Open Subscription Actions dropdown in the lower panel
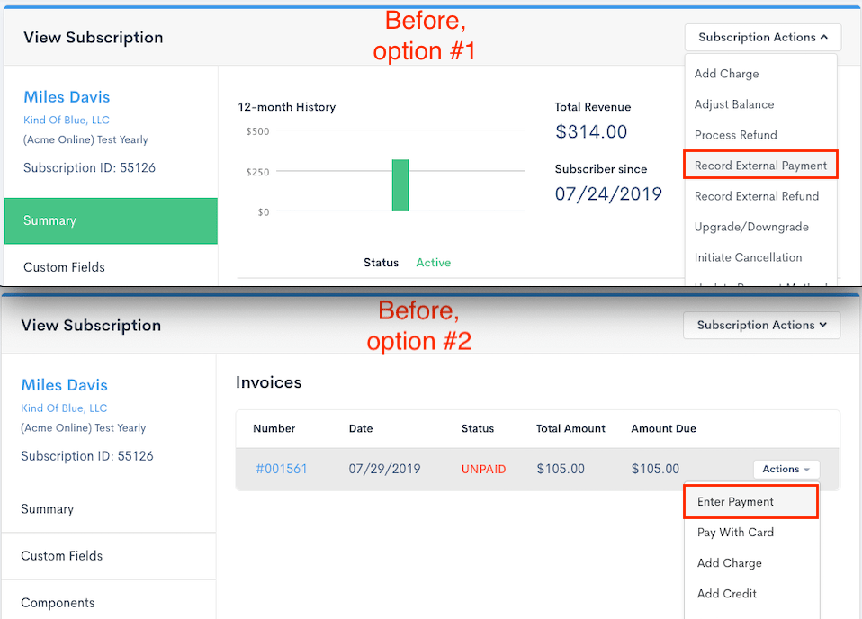This screenshot has width=862, height=619. pos(761,326)
